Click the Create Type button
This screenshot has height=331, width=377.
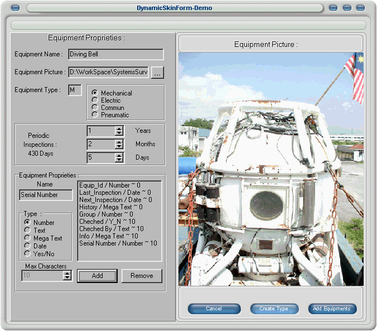coord(274,309)
